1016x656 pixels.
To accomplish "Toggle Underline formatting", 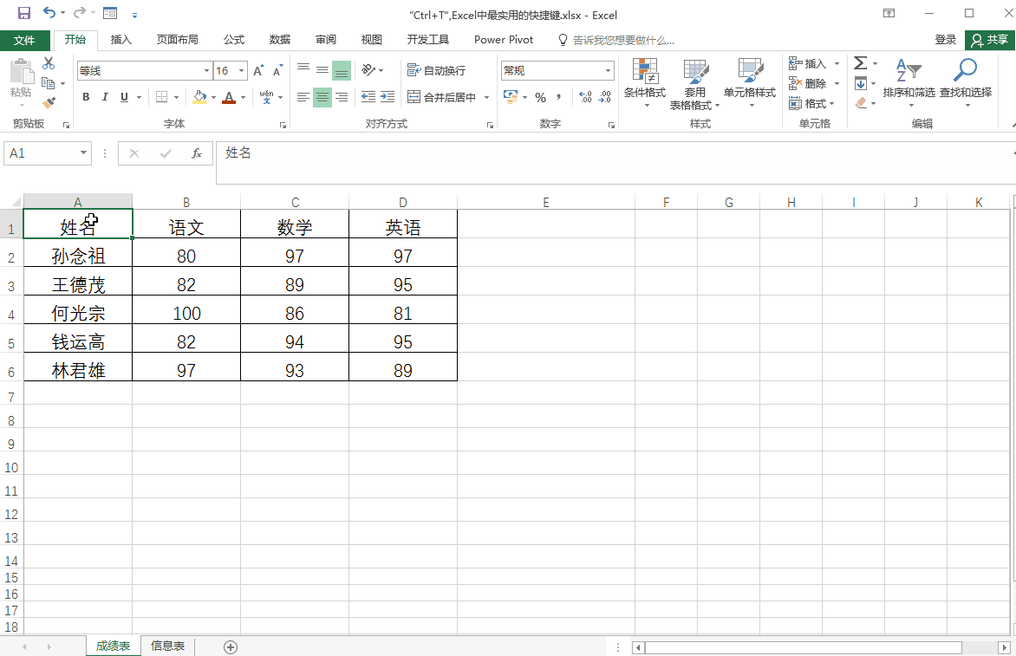I will click(125, 97).
